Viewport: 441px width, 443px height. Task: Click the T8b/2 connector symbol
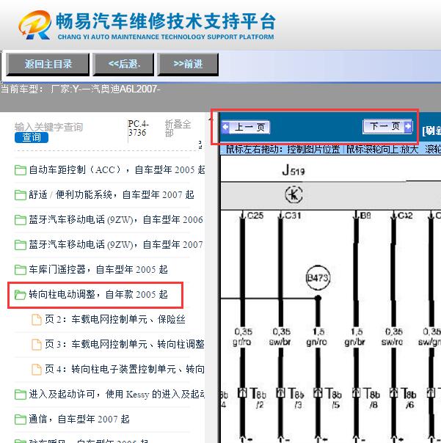pos(242,392)
